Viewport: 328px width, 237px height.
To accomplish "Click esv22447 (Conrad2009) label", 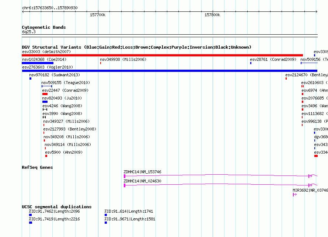I will (x=65, y=90).
